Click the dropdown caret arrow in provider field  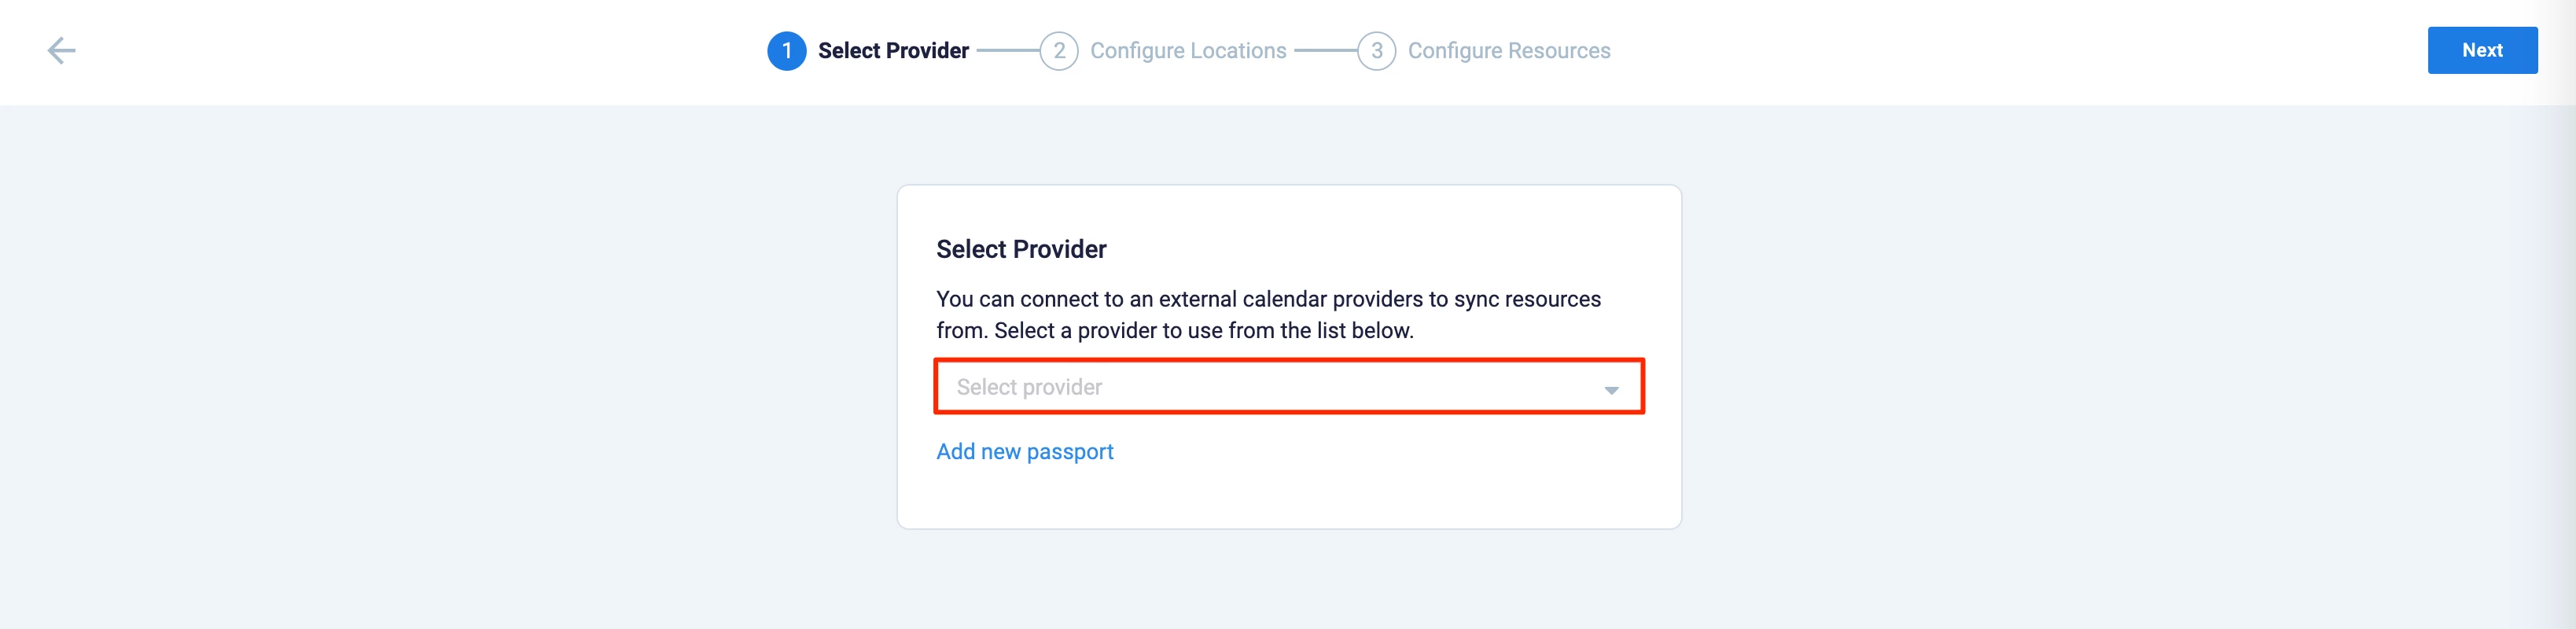(1611, 390)
